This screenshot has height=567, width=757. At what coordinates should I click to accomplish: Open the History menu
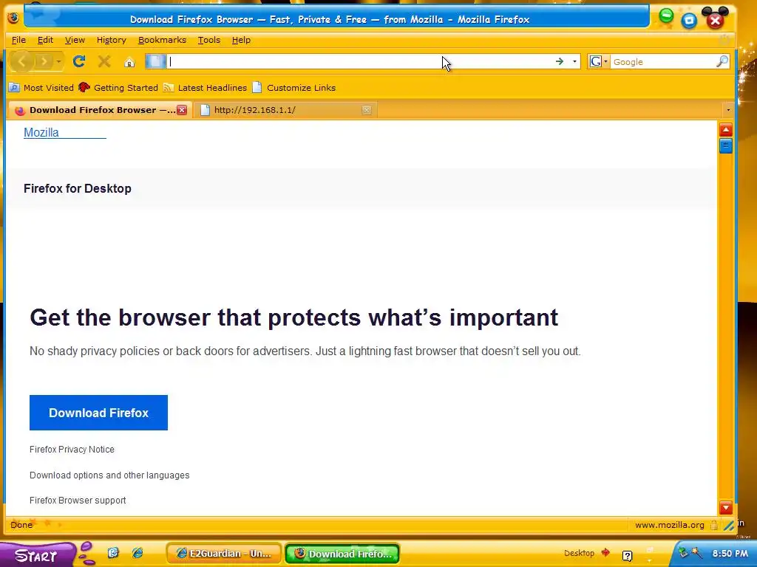(x=111, y=40)
